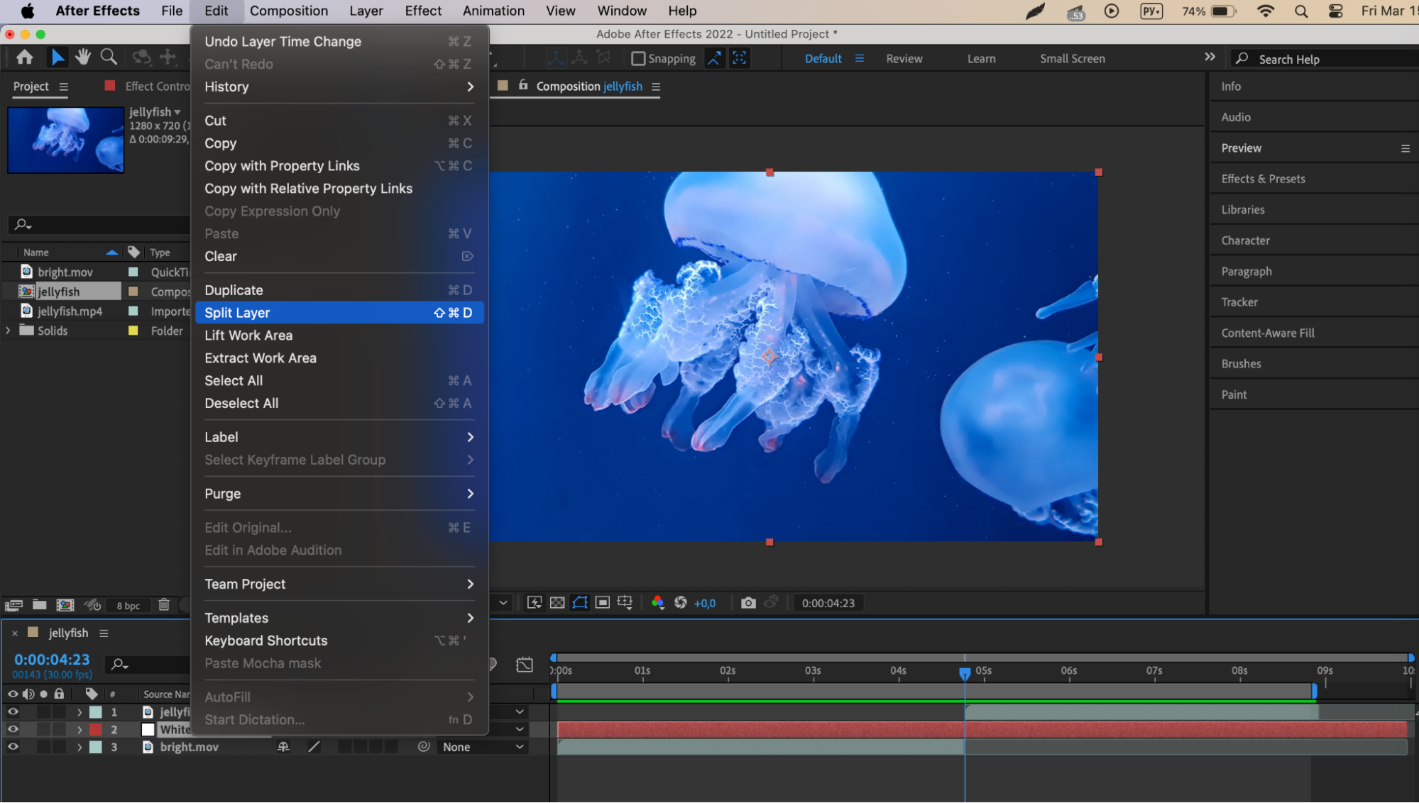This screenshot has height=803, width=1419.
Task: Expand properties of layer 2 White
Action: pos(80,729)
